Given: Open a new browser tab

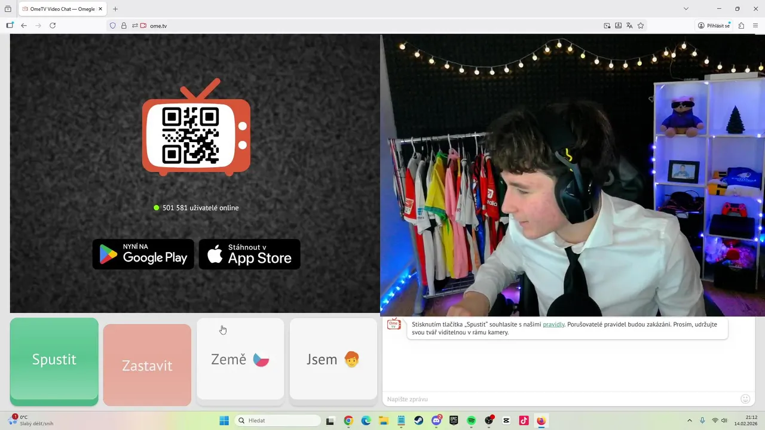Looking at the screenshot, I should tap(115, 9).
